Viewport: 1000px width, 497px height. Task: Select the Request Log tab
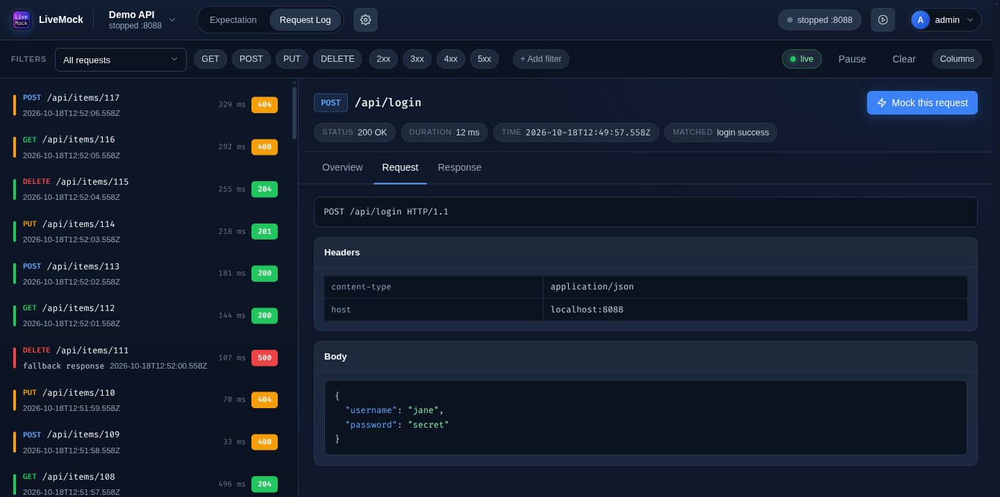coord(306,19)
